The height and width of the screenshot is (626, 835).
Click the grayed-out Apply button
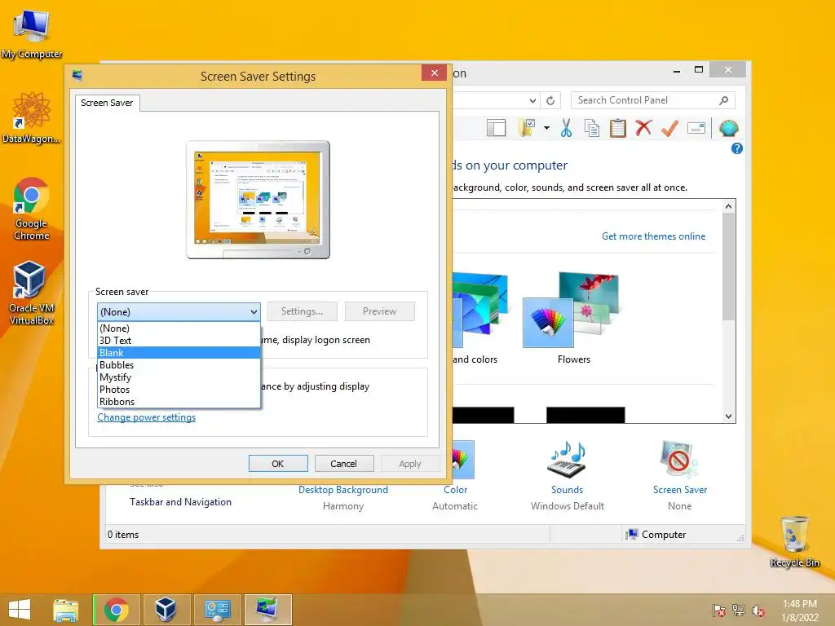point(410,464)
